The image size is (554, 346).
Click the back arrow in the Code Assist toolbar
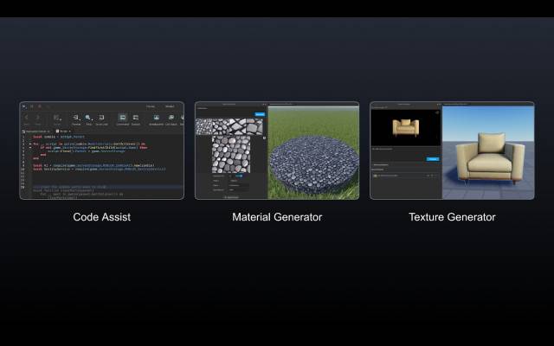(27, 117)
